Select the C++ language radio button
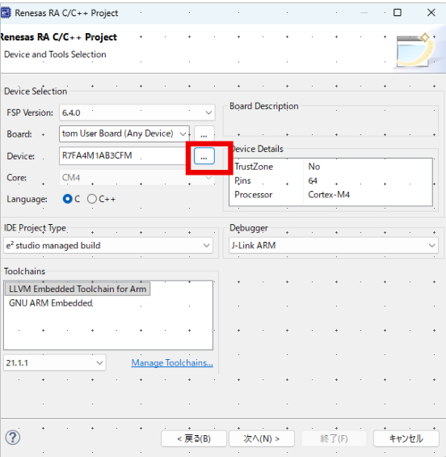The width and height of the screenshot is (446, 457). pos(92,199)
